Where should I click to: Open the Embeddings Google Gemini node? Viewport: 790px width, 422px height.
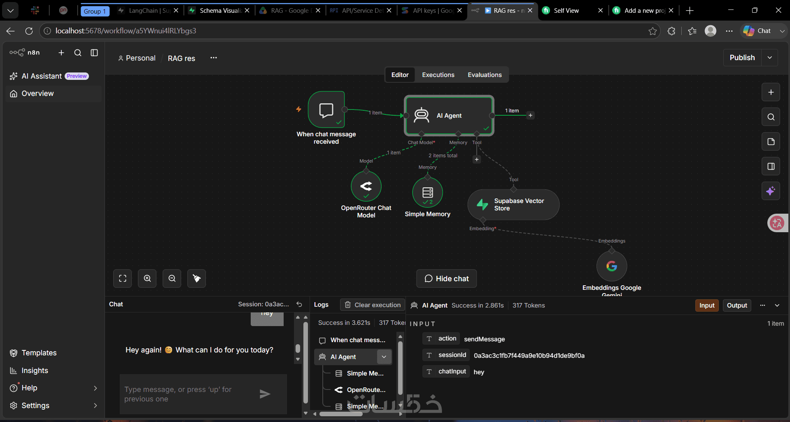[x=612, y=266]
